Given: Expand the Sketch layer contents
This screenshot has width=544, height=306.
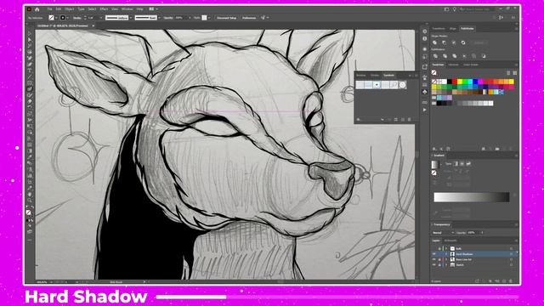Looking at the screenshot, I should (446, 264).
